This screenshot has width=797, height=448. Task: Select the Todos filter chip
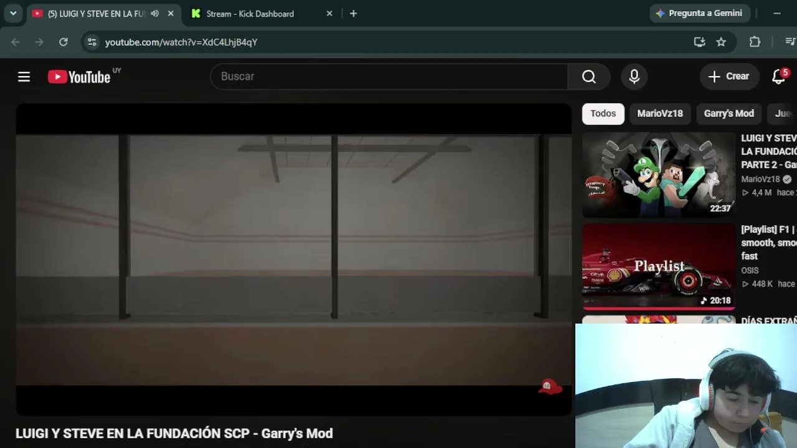click(x=603, y=113)
